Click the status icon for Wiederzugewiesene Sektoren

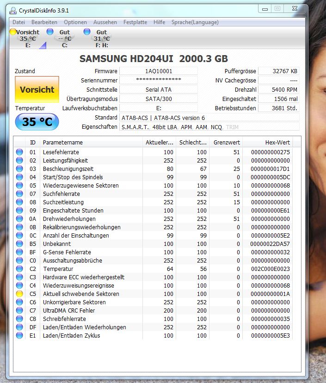click(x=19, y=185)
